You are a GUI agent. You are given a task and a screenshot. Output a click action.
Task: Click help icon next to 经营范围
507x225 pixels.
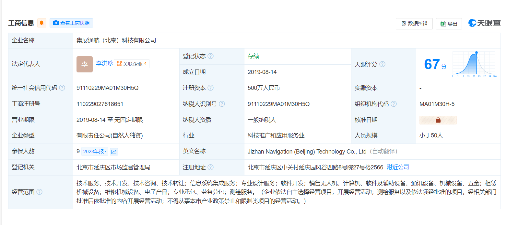(39, 192)
